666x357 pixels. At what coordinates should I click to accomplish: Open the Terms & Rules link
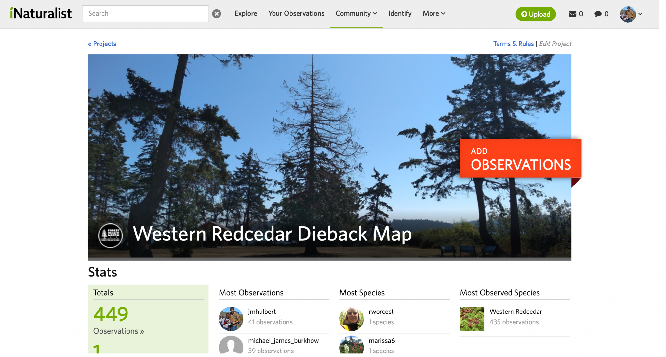(x=513, y=44)
